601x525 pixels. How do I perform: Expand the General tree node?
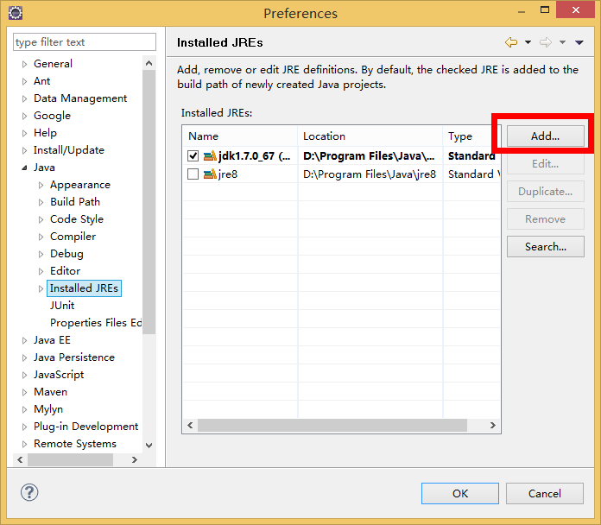24,64
